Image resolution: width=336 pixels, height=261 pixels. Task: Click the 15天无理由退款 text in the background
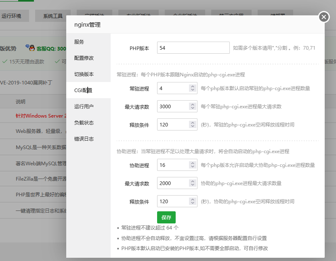[27, 61]
